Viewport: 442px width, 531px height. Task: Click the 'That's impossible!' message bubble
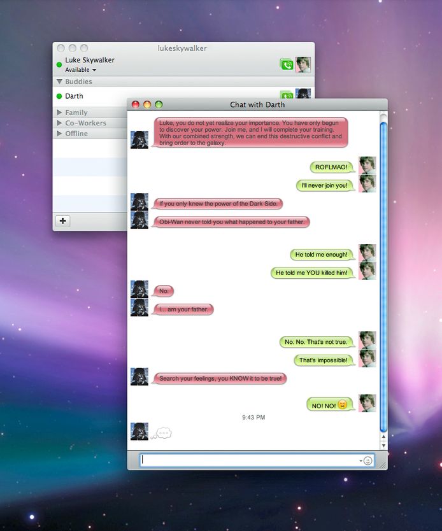(323, 360)
